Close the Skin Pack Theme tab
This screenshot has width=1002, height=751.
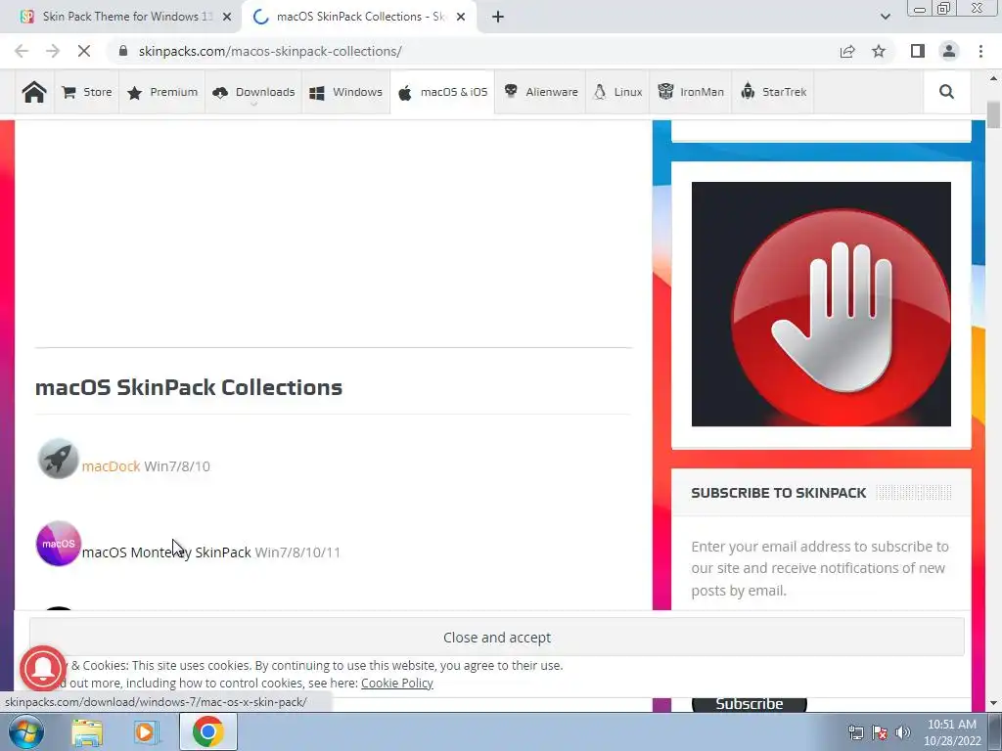pos(227,17)
